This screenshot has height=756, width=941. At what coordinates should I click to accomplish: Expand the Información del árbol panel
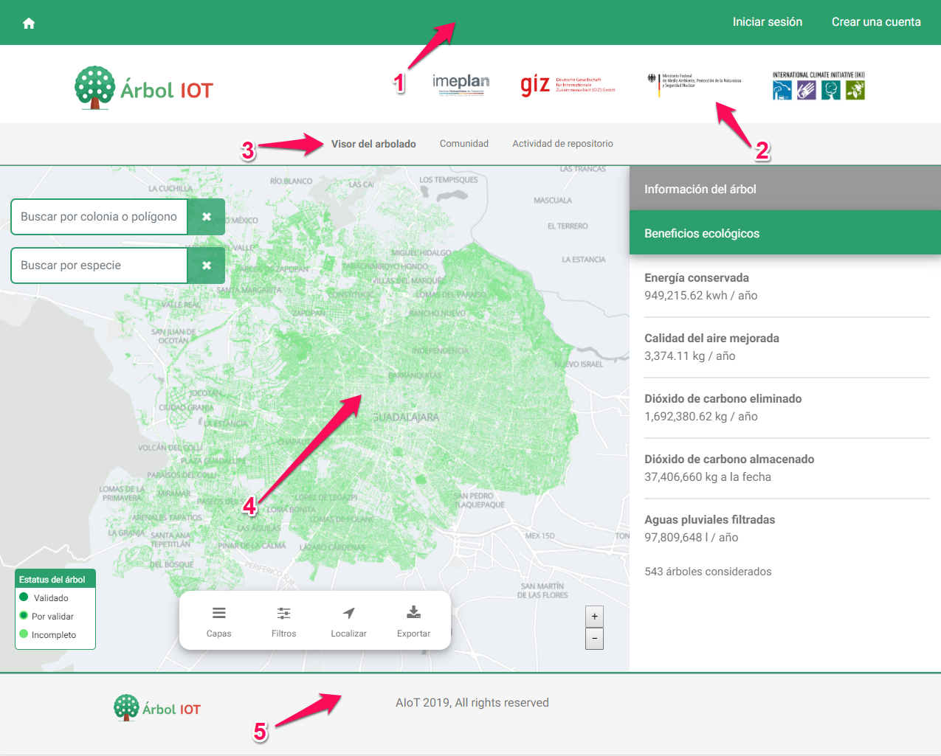[785, 189]
